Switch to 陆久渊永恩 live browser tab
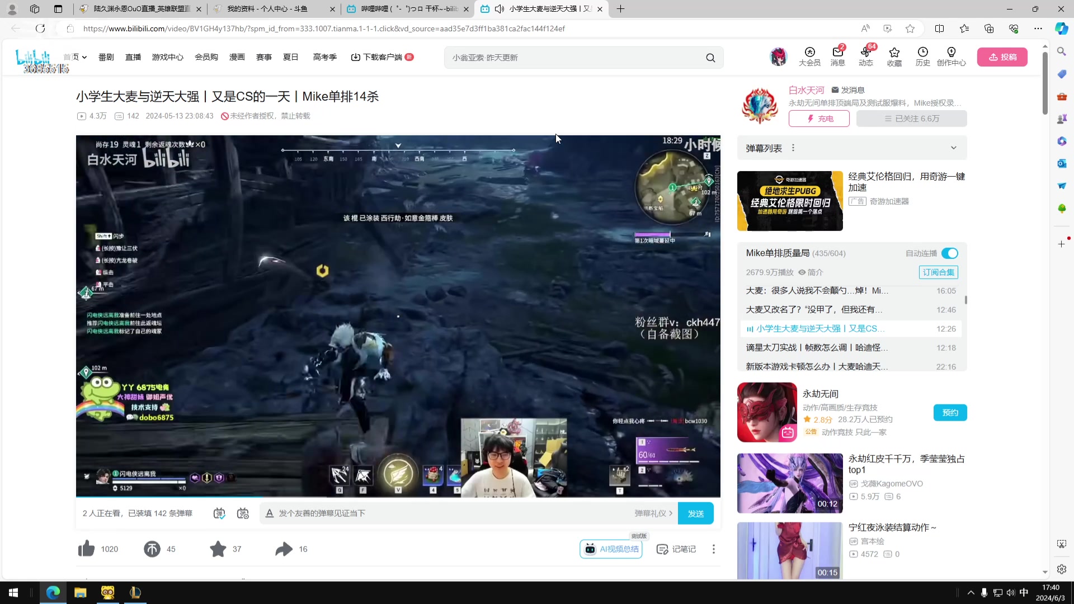Image resolution: width=1074 pixels, height=604 pixels. pyautogui.click(x=140, y=9)
